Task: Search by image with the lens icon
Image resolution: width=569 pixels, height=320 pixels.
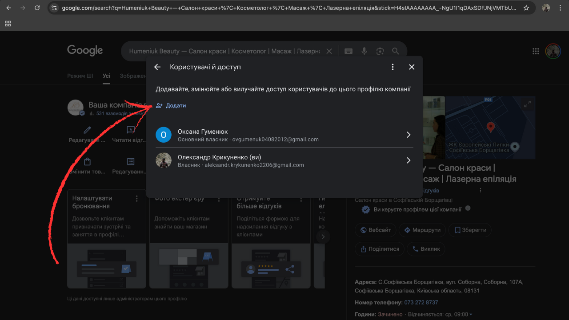Action: coord(380,51)
